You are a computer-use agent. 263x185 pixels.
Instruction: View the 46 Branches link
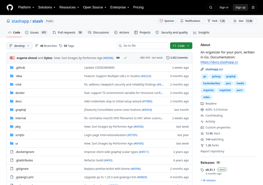[46, 46]
